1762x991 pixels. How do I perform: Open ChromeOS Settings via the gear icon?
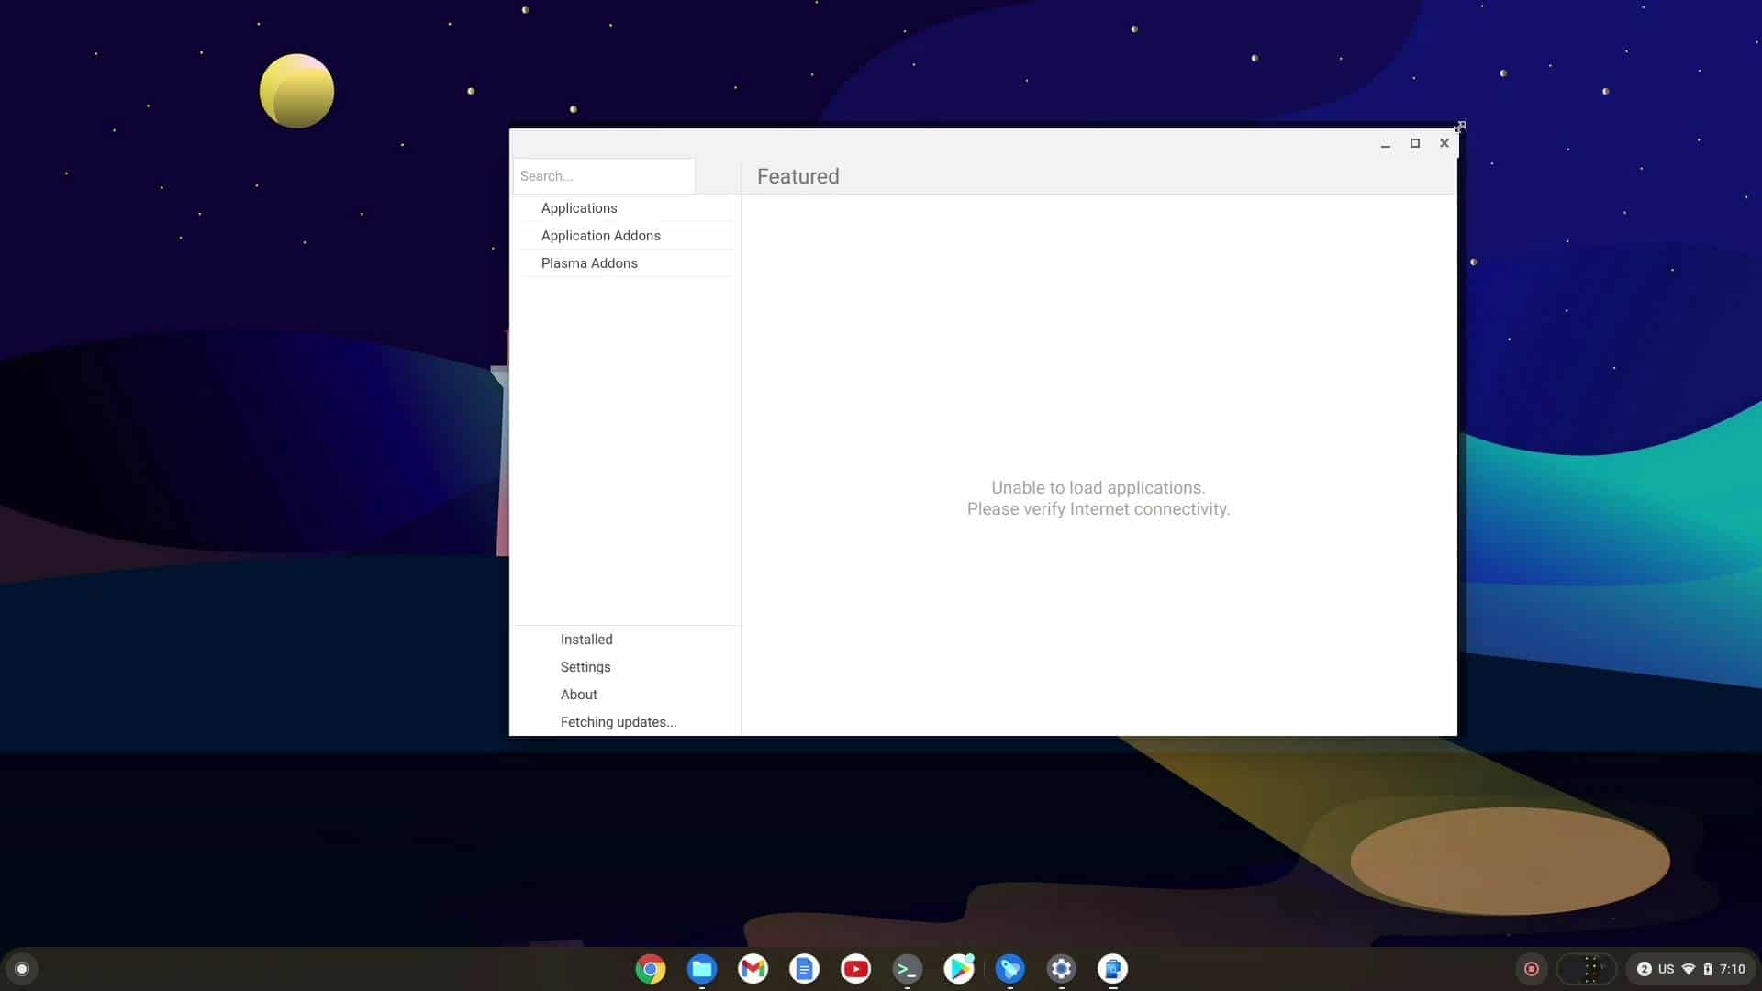1061,968
